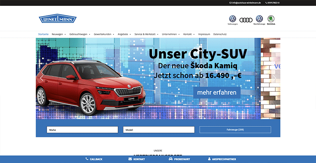
Task: Open the Audi rings logo
Action: coord(246,20)
